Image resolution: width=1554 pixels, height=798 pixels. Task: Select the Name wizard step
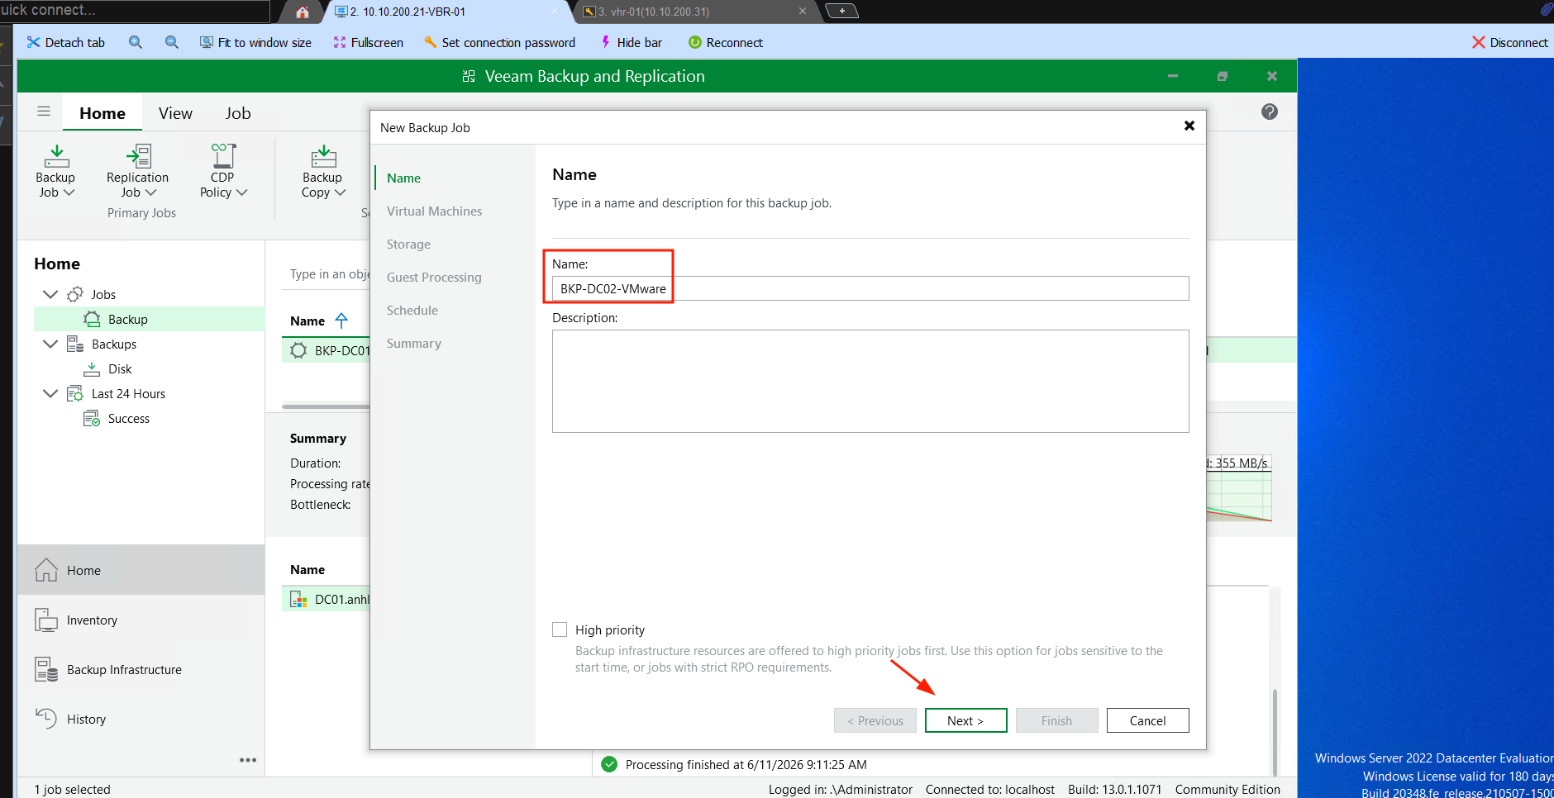pyautogui.click(x=403, y=178)
